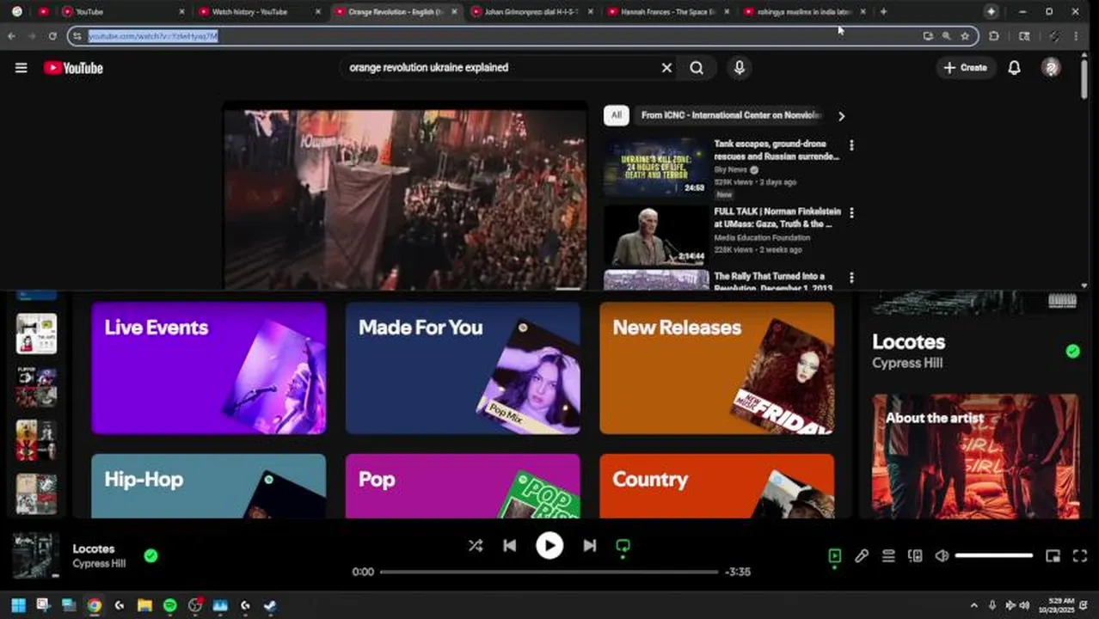1099x619 pixels.
Task: Adjust the Spotify volume slider
Action: click(994, 556)
